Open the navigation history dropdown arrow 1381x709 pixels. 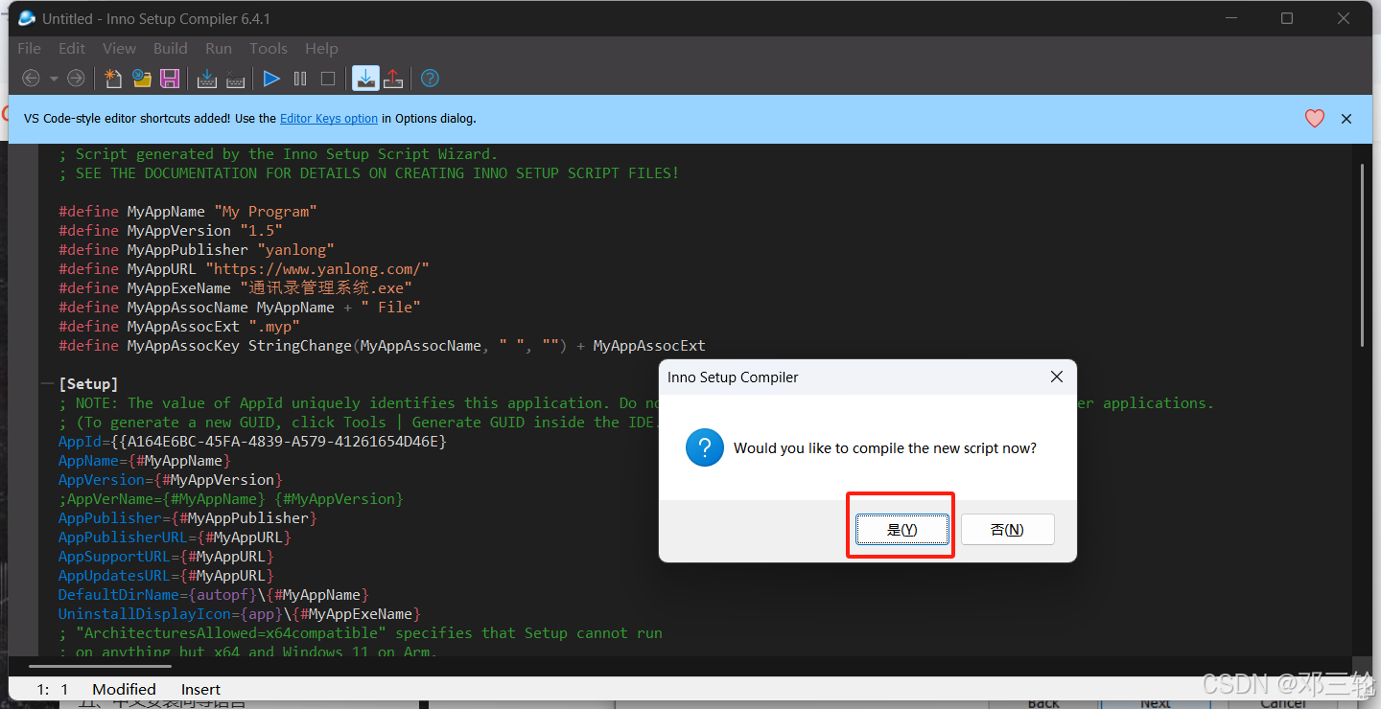coord(54,79)
